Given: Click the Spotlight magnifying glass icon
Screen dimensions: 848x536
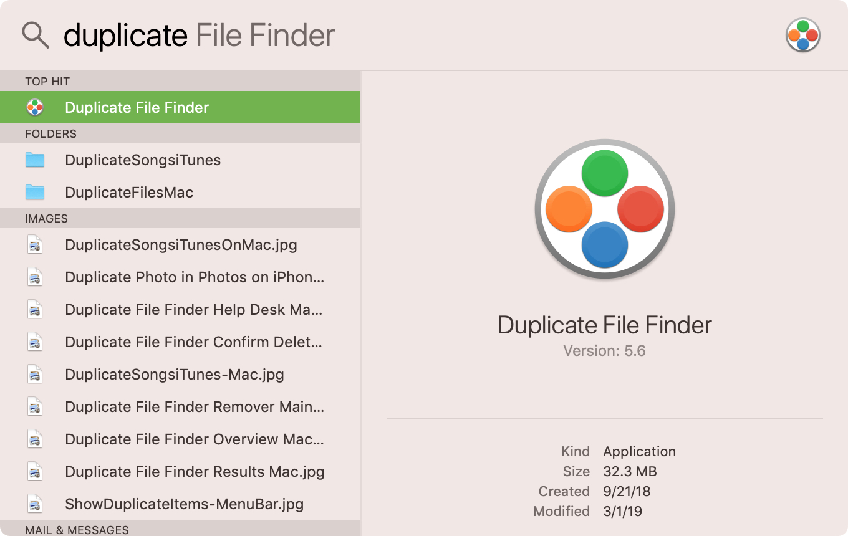Looking at the screenshot, I should (x=36, y=35).
